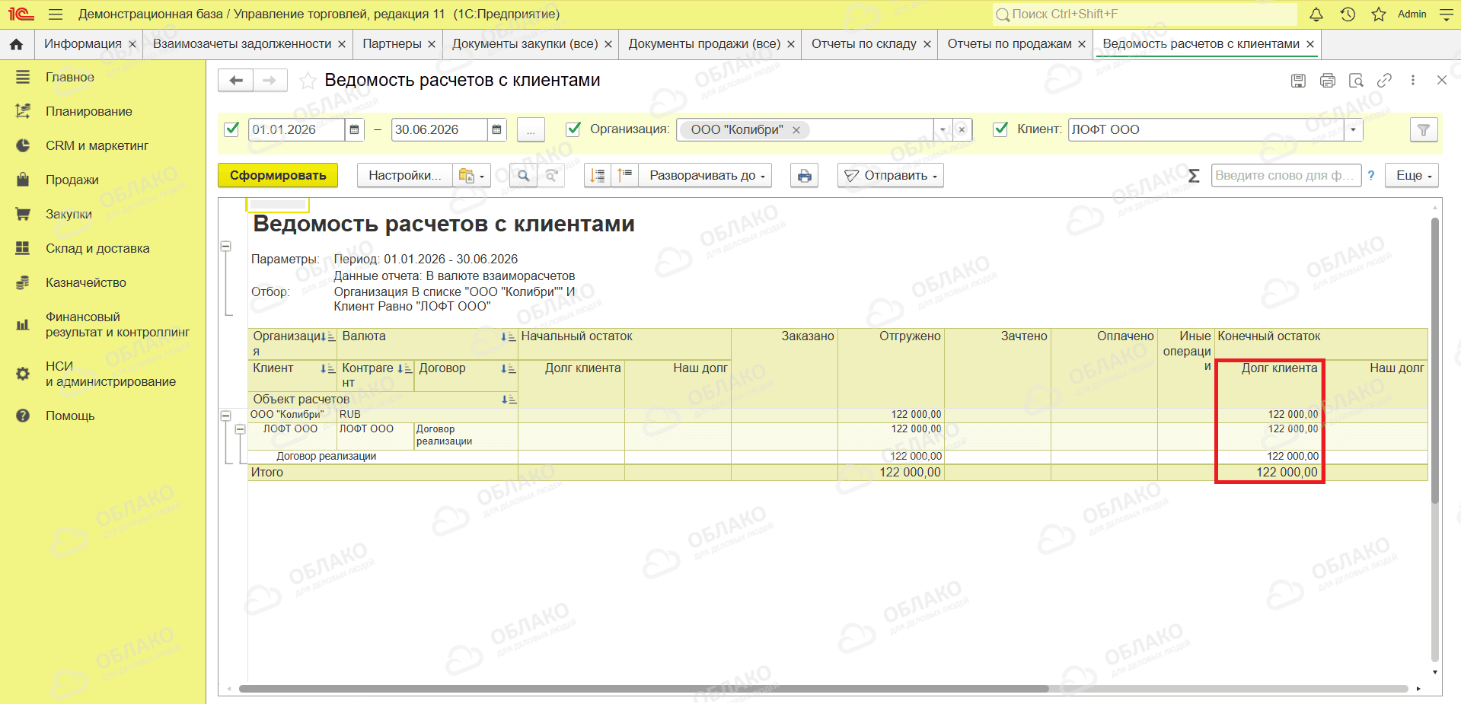Open the 1C main menu logo
This screenshot has height=704, width=1461.
click(21, 14)
